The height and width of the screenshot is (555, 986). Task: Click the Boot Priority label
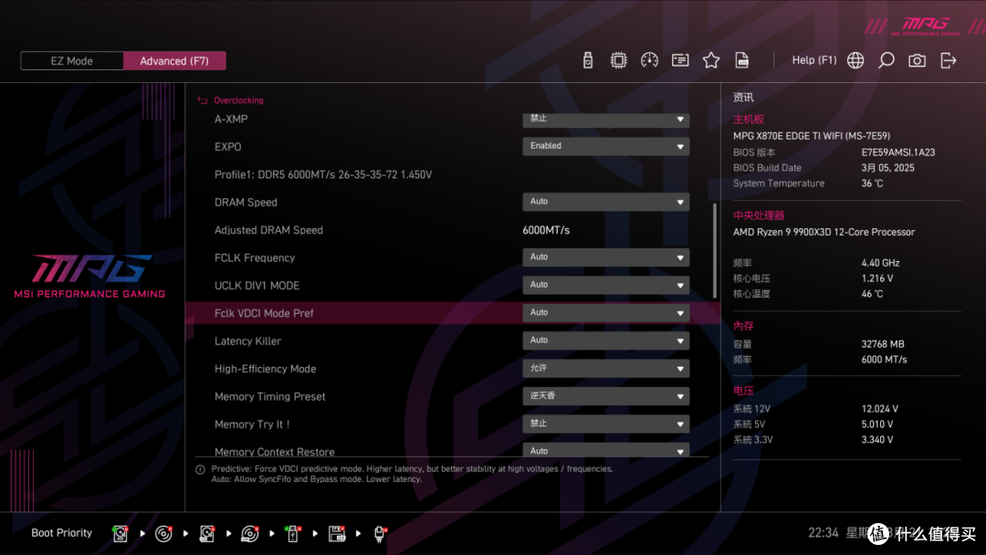click(x=62, y=532)
